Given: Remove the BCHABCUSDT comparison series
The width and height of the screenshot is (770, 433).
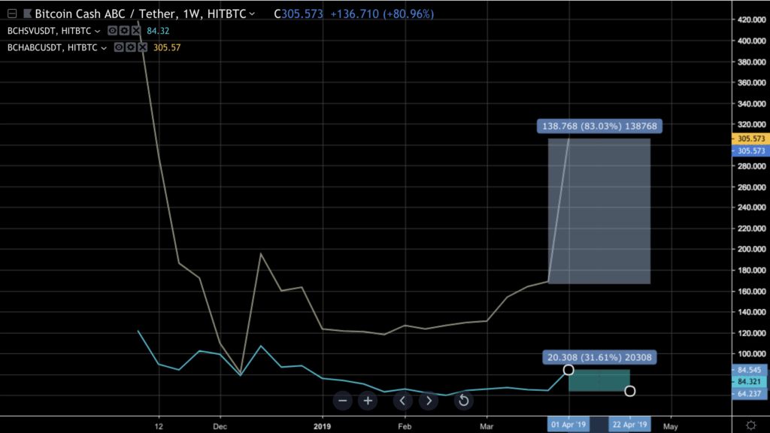Looking at the screenshot, I should tap(142, 47).
